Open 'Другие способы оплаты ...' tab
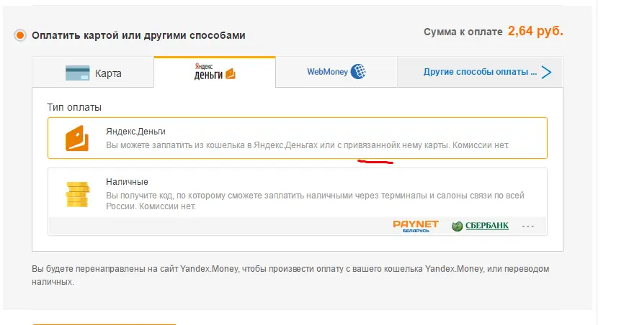The image size is (624, 325). coord(480,72)
